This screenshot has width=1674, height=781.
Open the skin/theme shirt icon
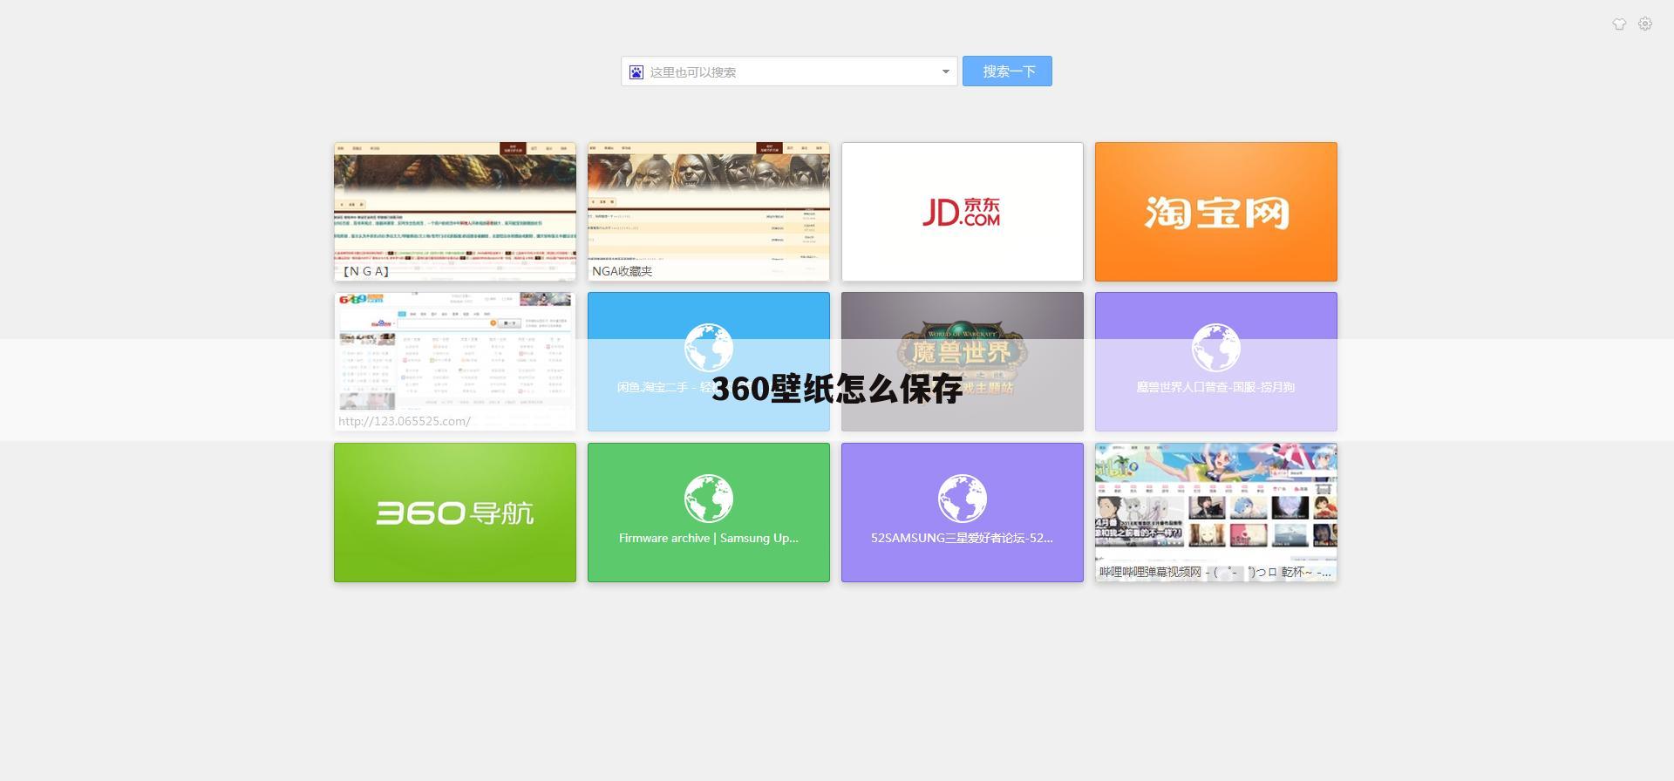coord(1619,24)
